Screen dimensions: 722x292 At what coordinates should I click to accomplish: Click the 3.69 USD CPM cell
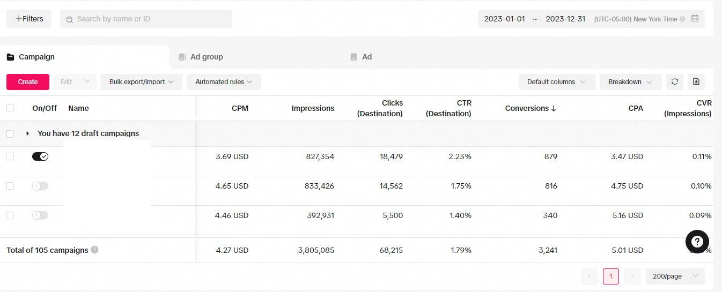232,156
